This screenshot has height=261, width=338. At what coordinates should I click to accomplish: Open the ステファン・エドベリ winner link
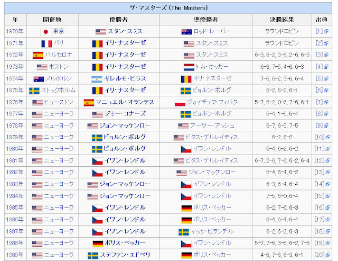[x=125, y=255]
